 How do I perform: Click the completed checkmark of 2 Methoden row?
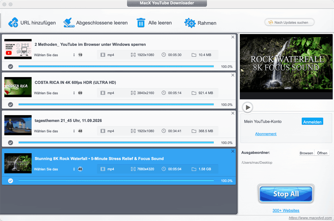click(11, 67)
